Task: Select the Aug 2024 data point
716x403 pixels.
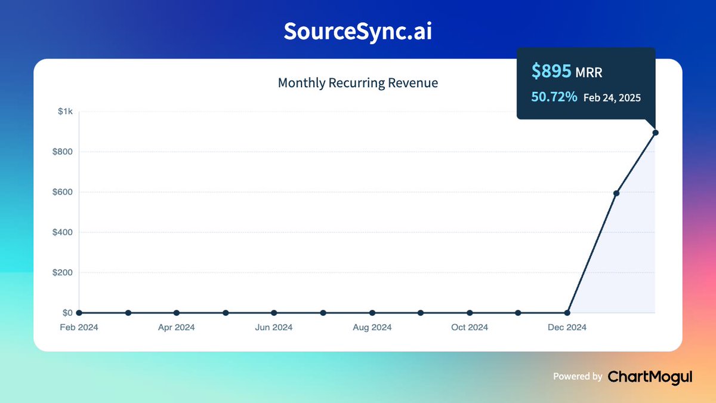Action: pyautogui.click(x=372, y=312)
